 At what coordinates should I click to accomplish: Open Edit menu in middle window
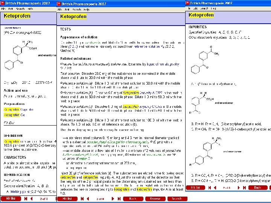[67, 10]
